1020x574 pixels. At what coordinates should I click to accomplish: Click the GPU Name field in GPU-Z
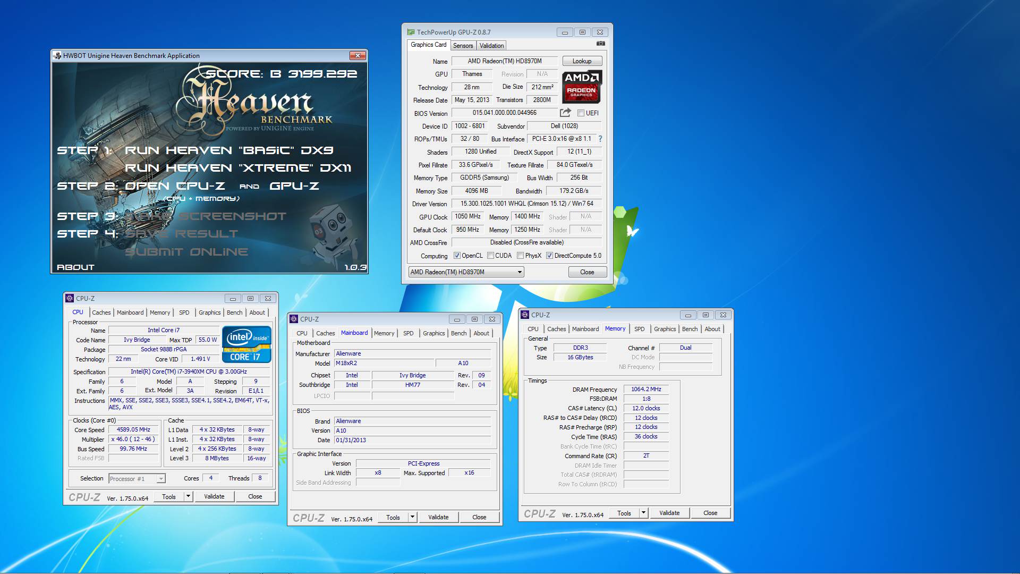(x=505, y=61)
